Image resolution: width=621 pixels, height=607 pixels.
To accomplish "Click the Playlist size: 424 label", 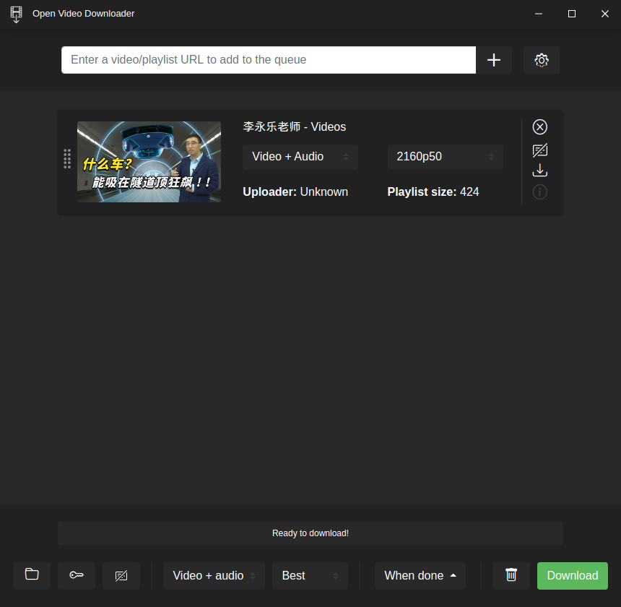I will click(433, 191).
